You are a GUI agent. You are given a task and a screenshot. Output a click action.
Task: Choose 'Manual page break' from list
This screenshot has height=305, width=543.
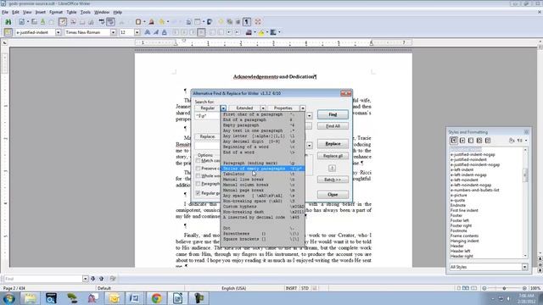(x=262, y=190)
